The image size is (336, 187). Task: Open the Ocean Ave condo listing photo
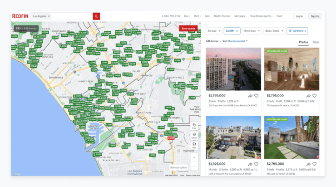tap(233, 69)
